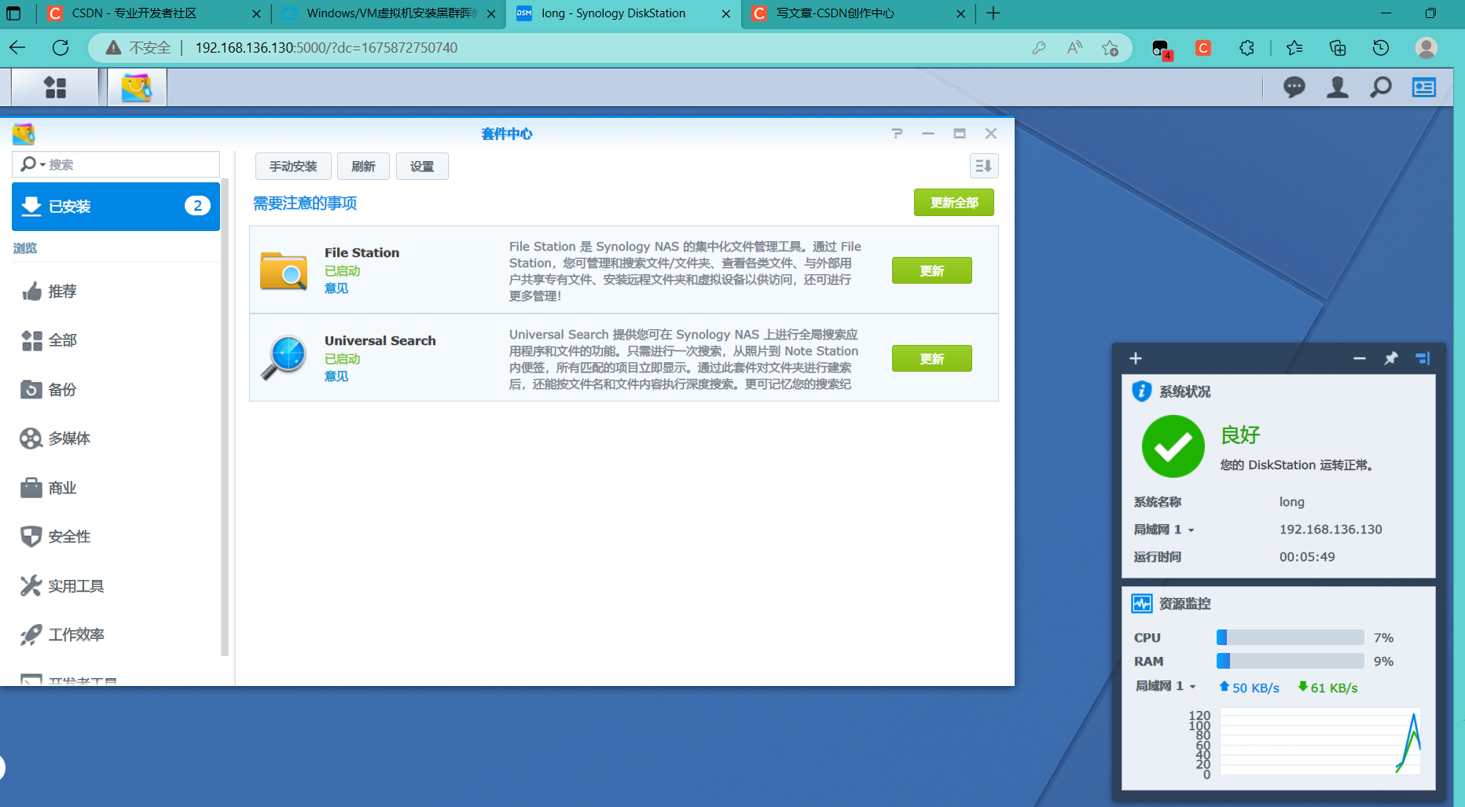Viewport: 1465px width, 807px height.
Task: Open 多媒体 category in sidebar
Action: pos(116,438)
